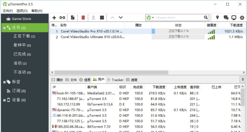Sort torrents by 健康度 column header
The image size is (247, 132).
[212, 25]
